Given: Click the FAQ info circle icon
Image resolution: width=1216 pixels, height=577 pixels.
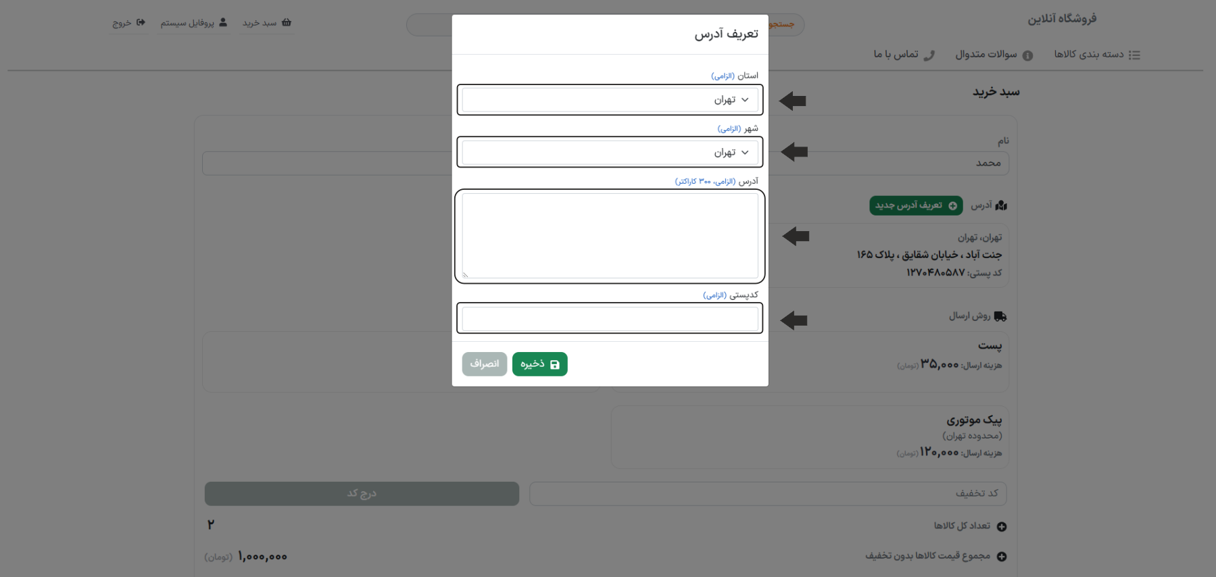Looking at the screenshot, I should point(1027,55).
